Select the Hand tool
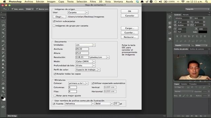The width and height of the screenshot is (211, 118). (3, 88)
